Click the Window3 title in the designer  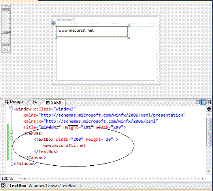click(x=66, y=20)
